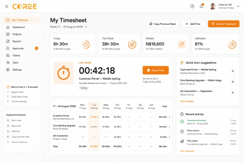Viewport: 244px width, 163px height.
Task: Start Customer Portal Mobile testing play button
Action: tap(233, 71)
